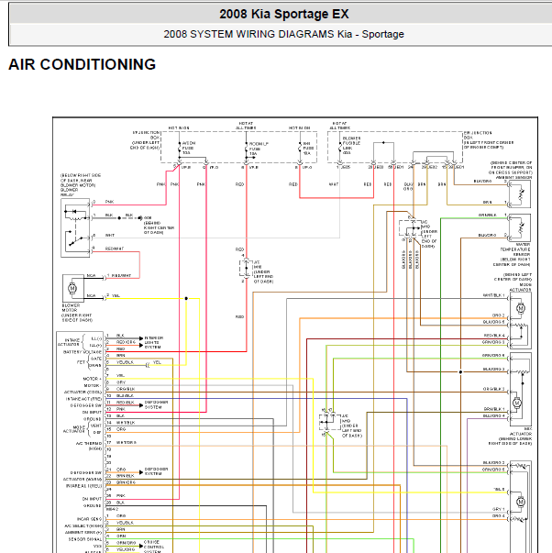Click the 'INCAR SENS' terminal label
The image size is (552, 553).
point(89,519)
